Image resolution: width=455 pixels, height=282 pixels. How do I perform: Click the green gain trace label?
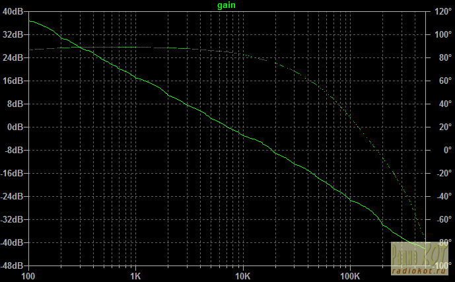coord(227,5)
